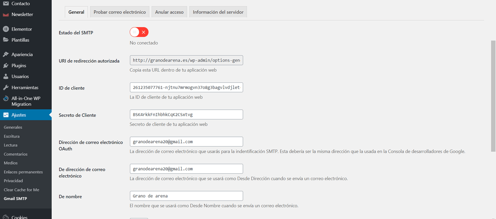
Task: Click the 'Estado del SMTP' label
Action: (x=76, y=33)
